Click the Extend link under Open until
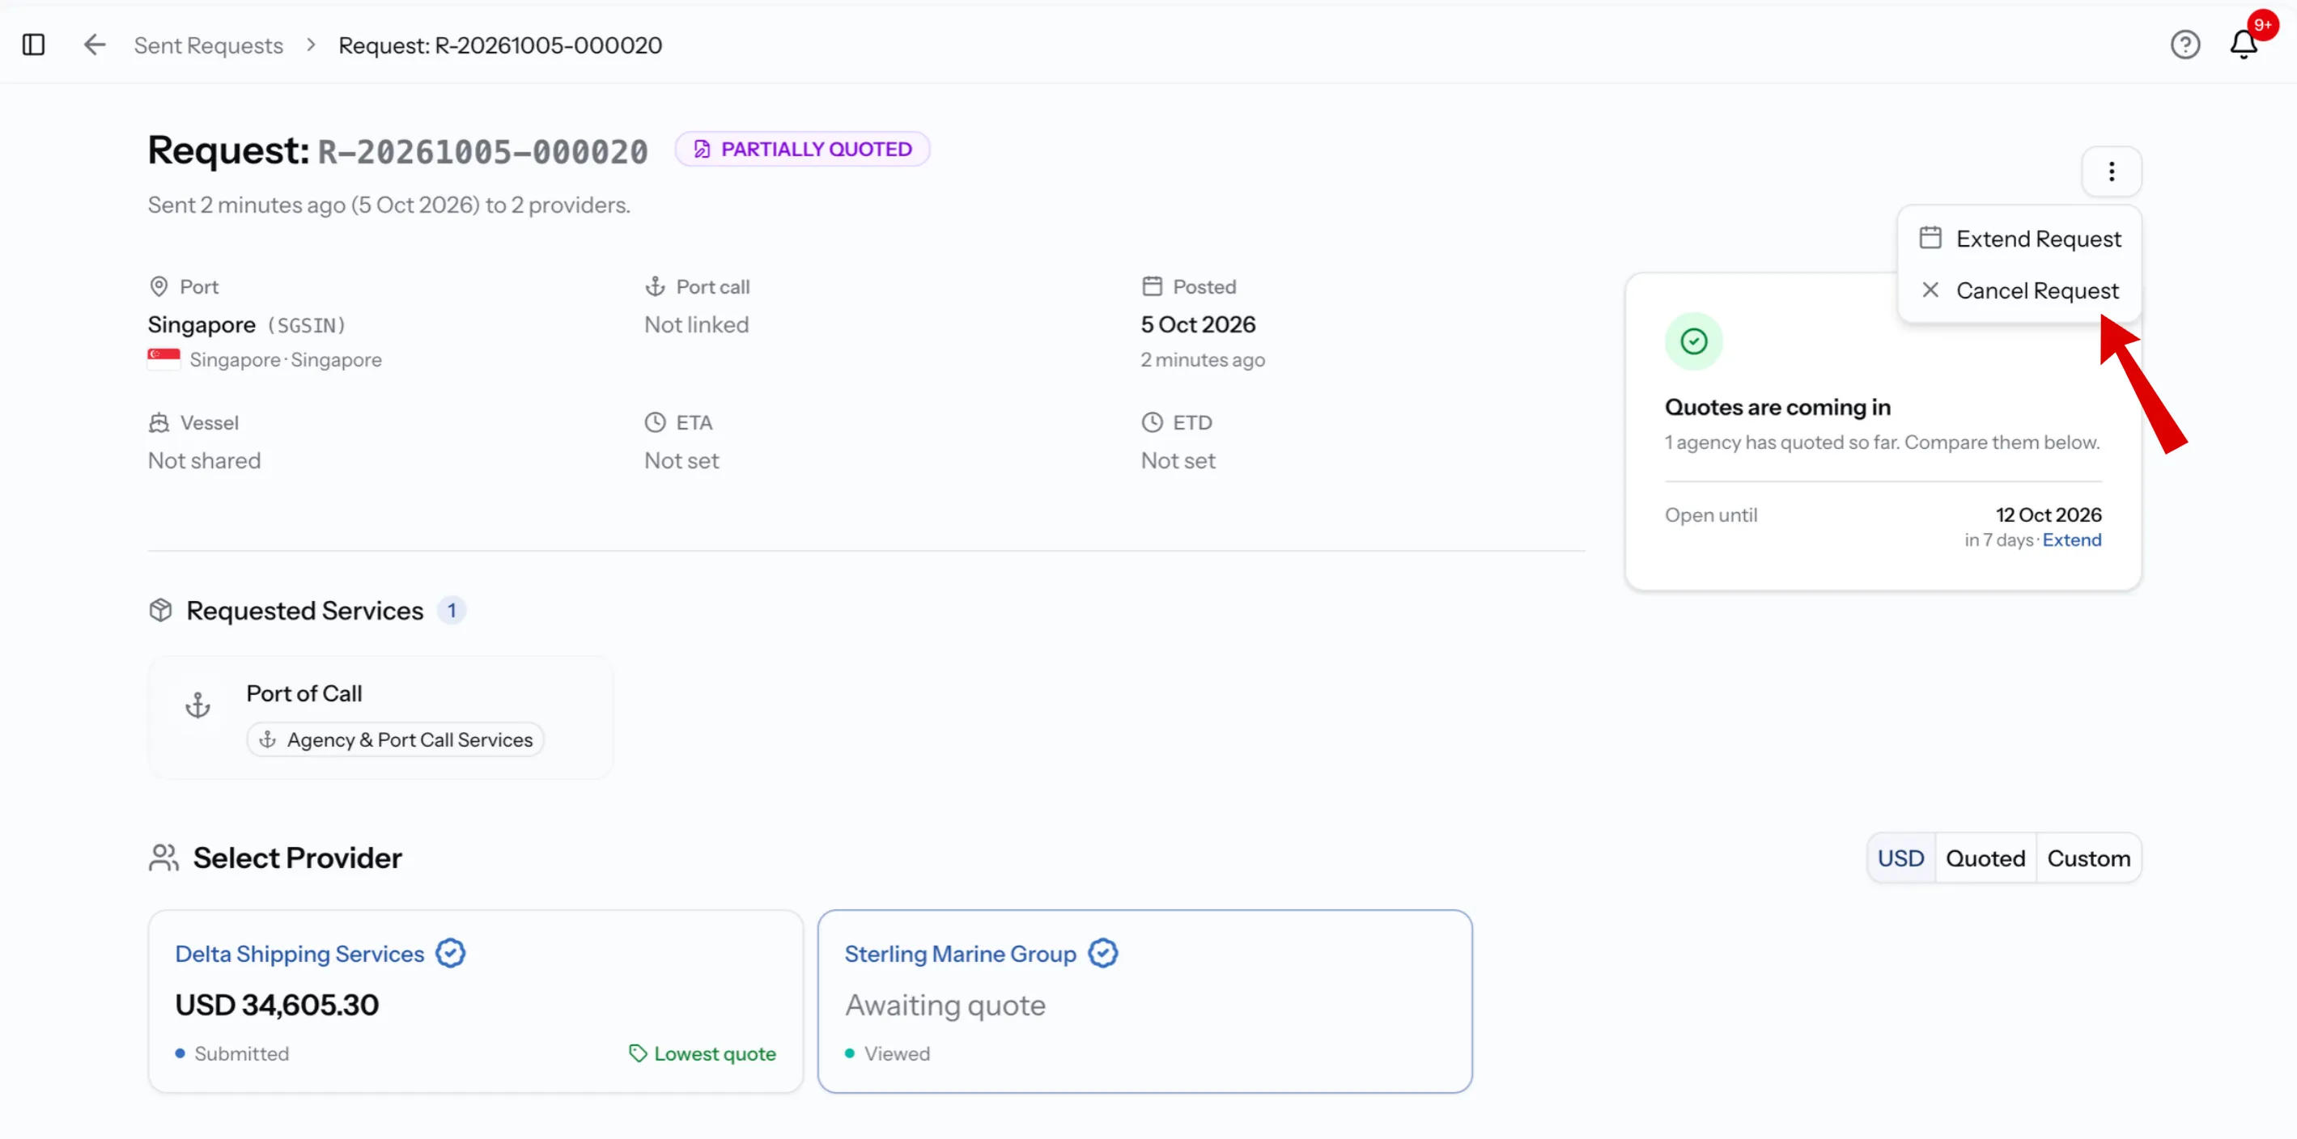The image size is (2297, 1139). [x=2071, y=540]
